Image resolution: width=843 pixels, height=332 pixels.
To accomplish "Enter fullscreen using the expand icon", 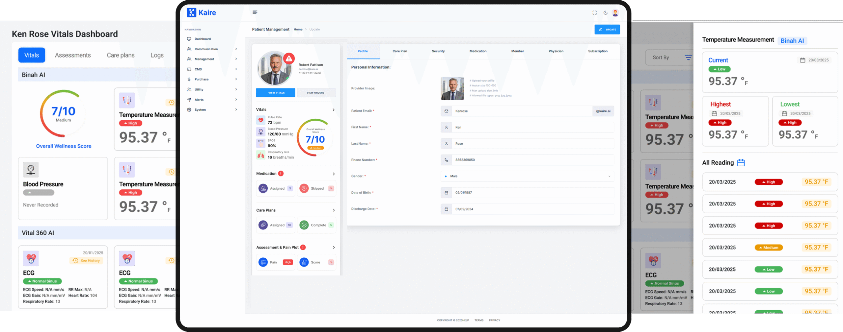I will [x=594, y=13].
